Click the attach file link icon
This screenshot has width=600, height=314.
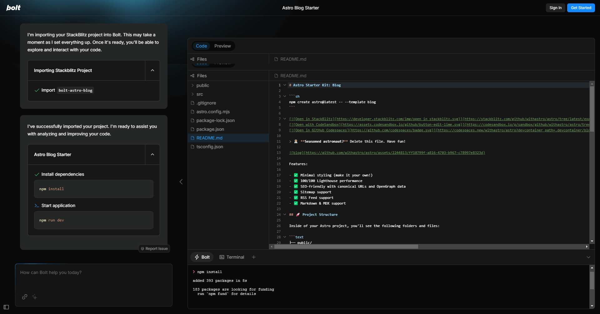point(25,297)
